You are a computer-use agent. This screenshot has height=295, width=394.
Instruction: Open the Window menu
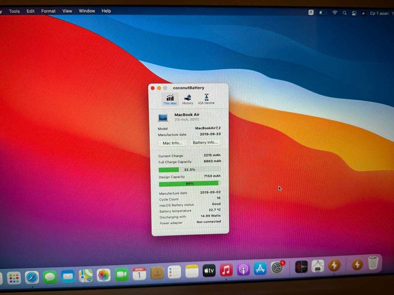pyautogui.click(x=87, y=11)
